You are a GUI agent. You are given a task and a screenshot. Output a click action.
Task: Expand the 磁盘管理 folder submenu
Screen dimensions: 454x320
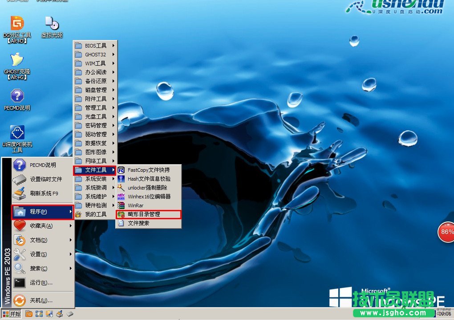[x=95, y=90]
